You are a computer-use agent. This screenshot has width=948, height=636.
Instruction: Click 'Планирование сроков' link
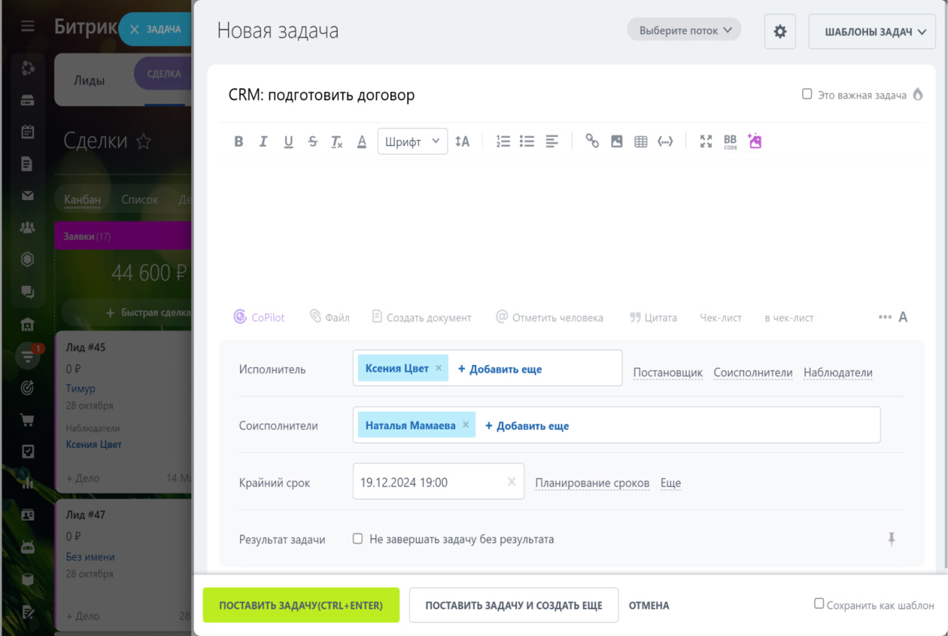592,483
